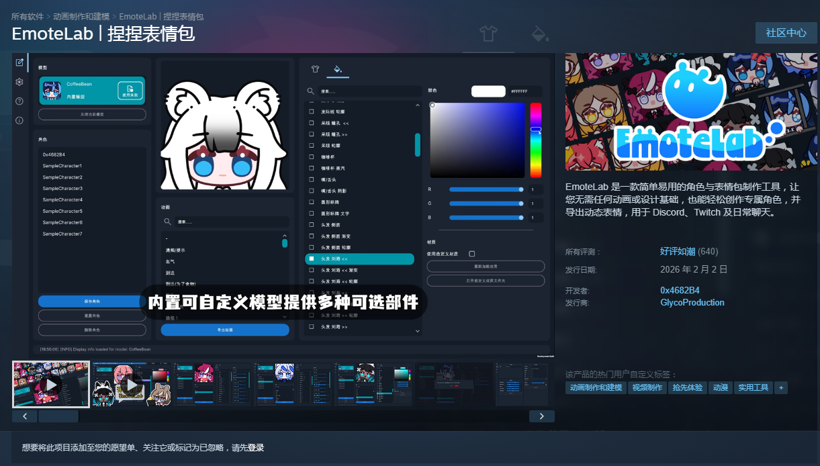Open the 动画制作和建模 breadcrumb
This screenshot has height=466, width=820.
81,16
